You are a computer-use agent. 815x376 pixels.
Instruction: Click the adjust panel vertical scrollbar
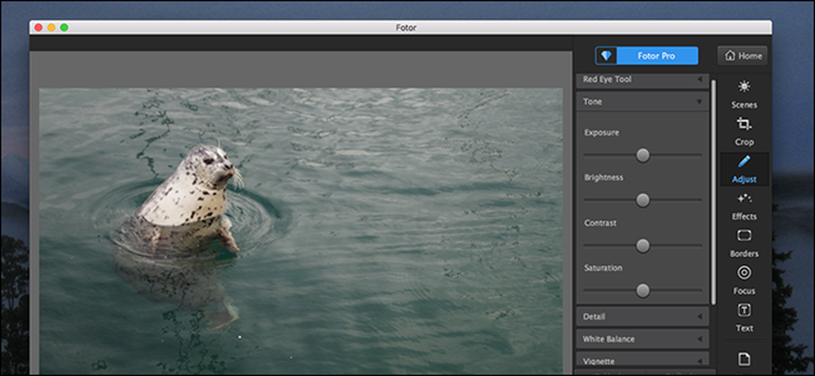[714, 192]
